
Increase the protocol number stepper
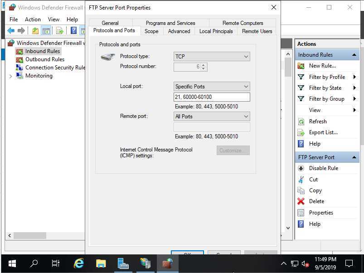click(204, 65)
